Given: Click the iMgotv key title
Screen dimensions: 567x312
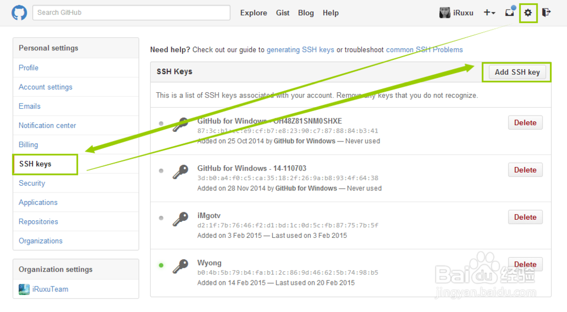Looking at the screenshot, I should (x=209, y=216).
